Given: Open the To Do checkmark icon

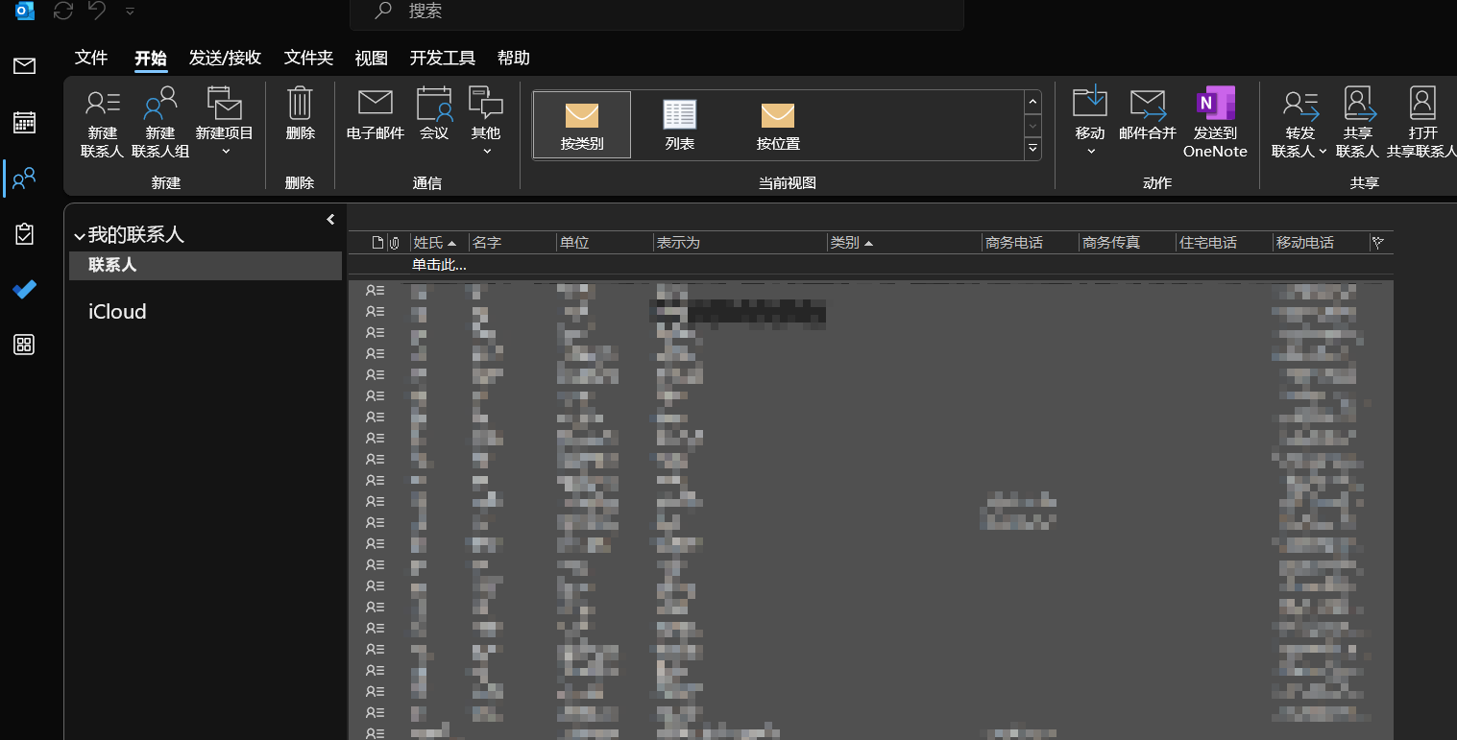Looking at the screenshot, I should 24,289.
